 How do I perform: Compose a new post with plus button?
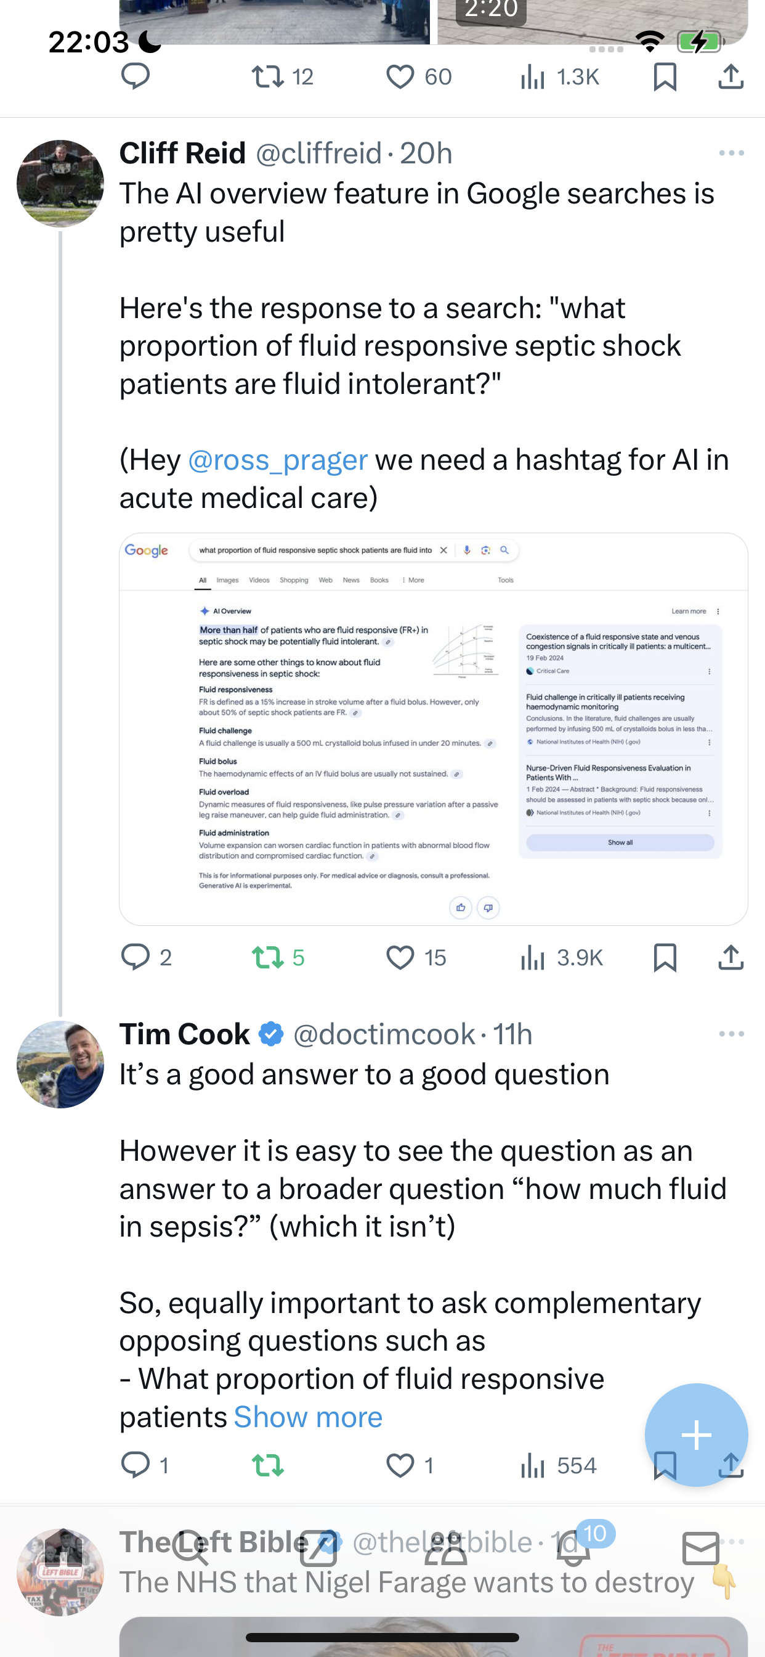coord(696,1434)
